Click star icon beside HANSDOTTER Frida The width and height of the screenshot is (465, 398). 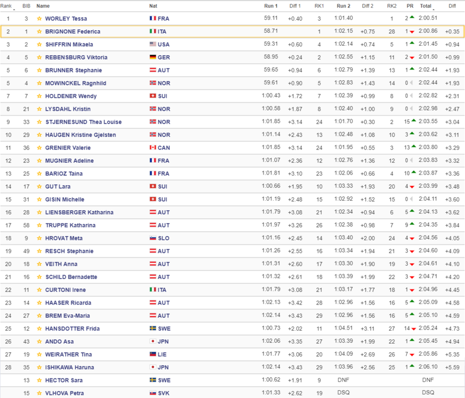[39, 328]
